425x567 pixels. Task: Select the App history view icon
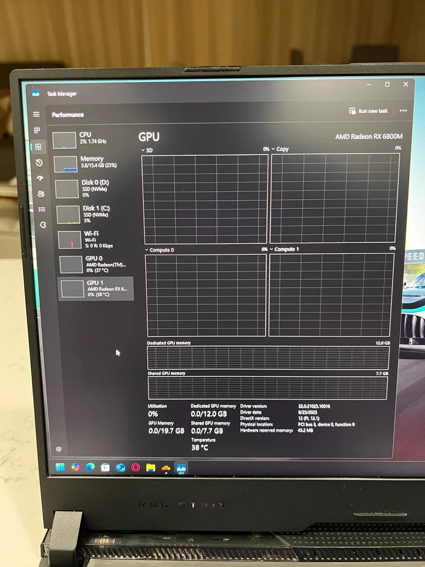[x=39, y=163]
